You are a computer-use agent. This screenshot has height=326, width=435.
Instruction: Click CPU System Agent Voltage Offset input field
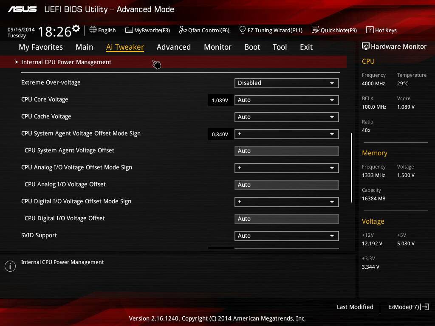287,151
